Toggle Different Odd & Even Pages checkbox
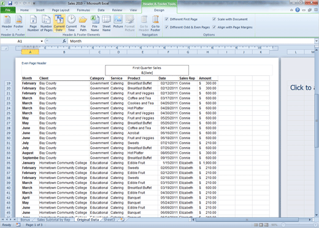 pyautogui.click(x=166, y=27)
